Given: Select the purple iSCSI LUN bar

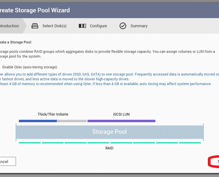Looking at the screenshot, I should 121,121.
